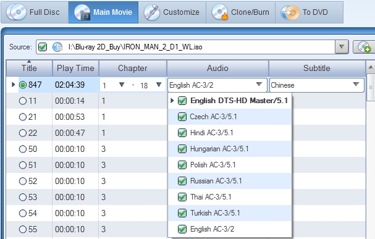375x239 pixels.
Task: Uncheck Hindi AC-3/5.1 audio track
Action: coord(182,133)
